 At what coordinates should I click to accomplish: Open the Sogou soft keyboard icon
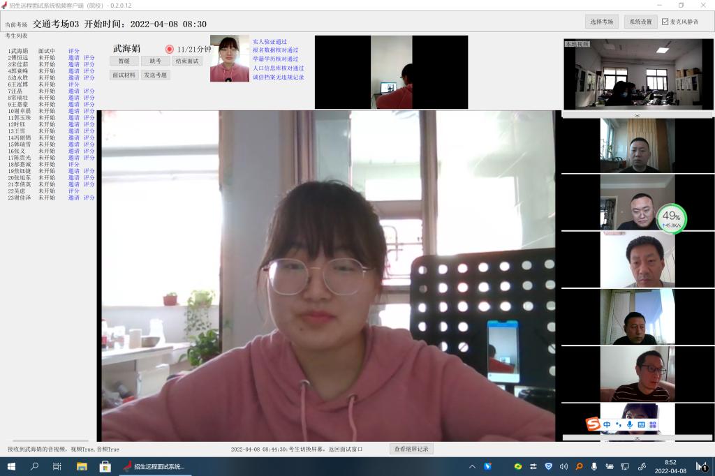coord(641,424)
